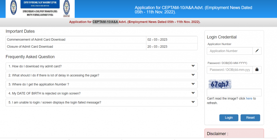
Task: Click the 'Frequently Asked Question' heading
Action: [30, 57]
